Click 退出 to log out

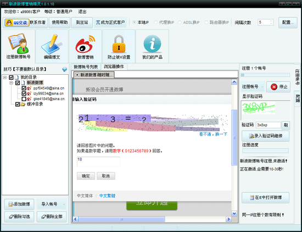[82, 12]
